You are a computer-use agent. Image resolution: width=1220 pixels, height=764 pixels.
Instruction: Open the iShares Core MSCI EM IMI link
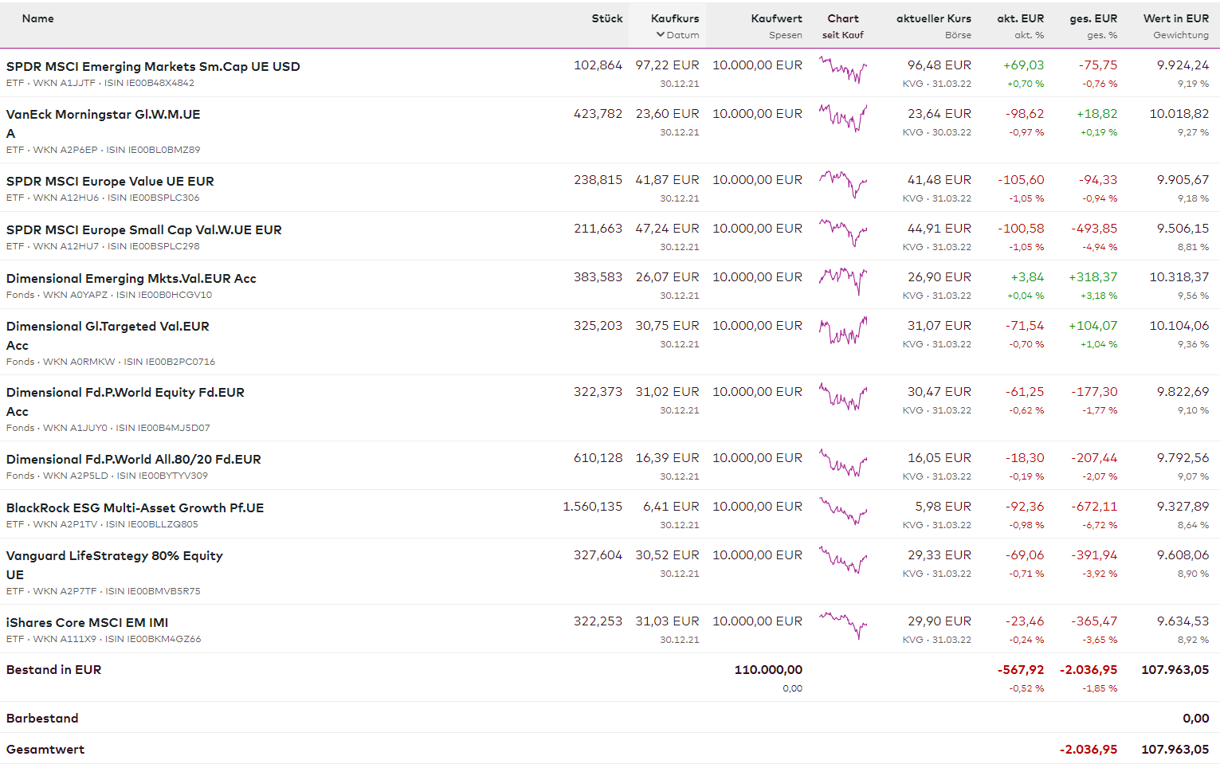[87, 623]
